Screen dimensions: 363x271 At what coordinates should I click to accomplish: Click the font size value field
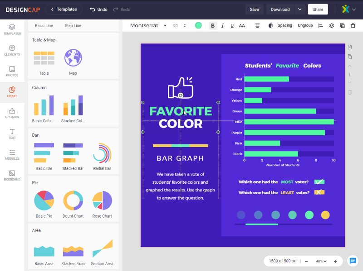[x=176, y=26]
